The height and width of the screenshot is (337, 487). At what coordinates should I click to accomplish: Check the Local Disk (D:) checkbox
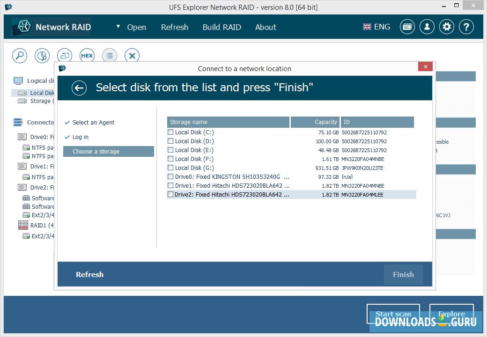click(170, 141)
